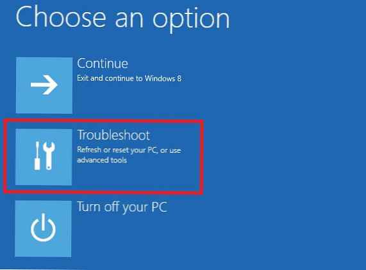Image resolution: width=366 pixels, height=270 pixels.
Task: Click the wrench symbol in Troubleshoot tile
Action: [49, 155]
